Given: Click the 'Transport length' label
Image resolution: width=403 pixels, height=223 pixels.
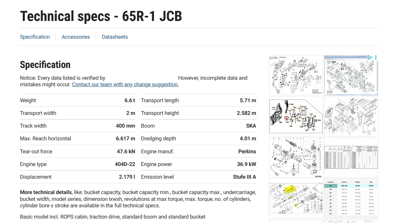Looking at the screenshot, I should click(160, 100).
